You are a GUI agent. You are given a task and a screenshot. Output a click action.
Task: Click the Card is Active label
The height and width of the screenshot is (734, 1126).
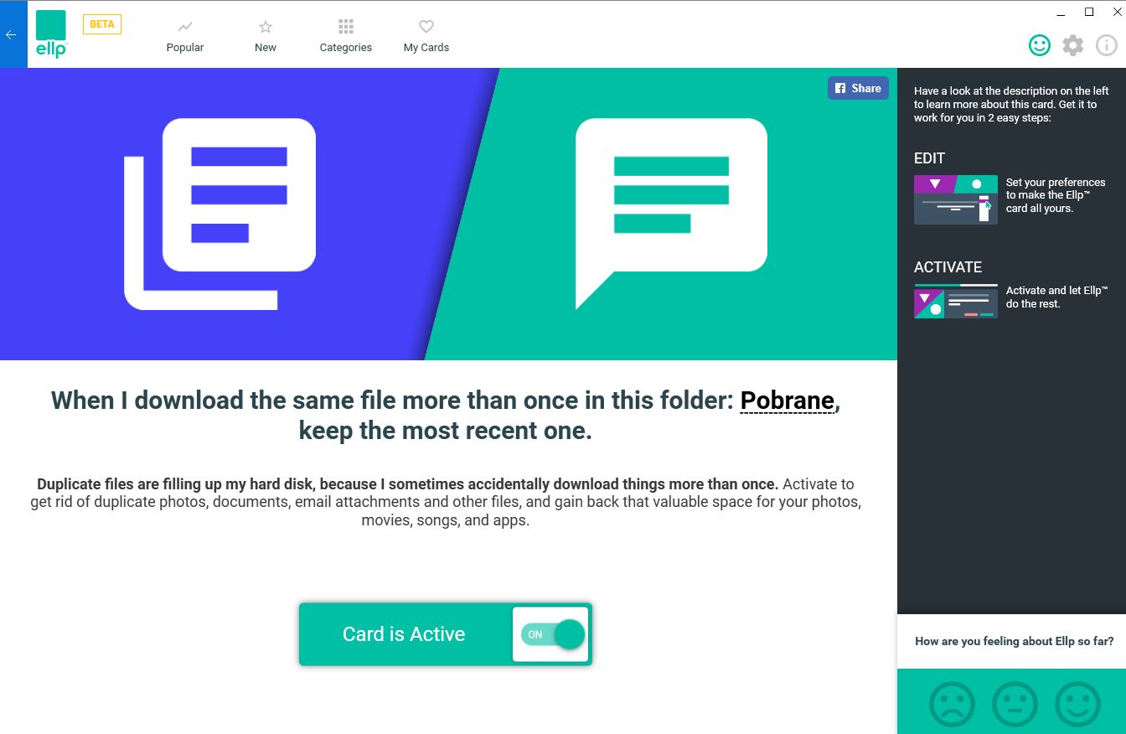404,634
